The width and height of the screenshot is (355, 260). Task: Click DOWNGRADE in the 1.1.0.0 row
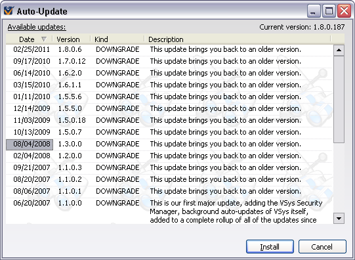click(117, 203)
